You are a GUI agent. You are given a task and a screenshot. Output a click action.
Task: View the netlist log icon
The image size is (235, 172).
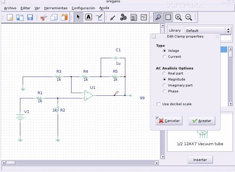[134, 17]
